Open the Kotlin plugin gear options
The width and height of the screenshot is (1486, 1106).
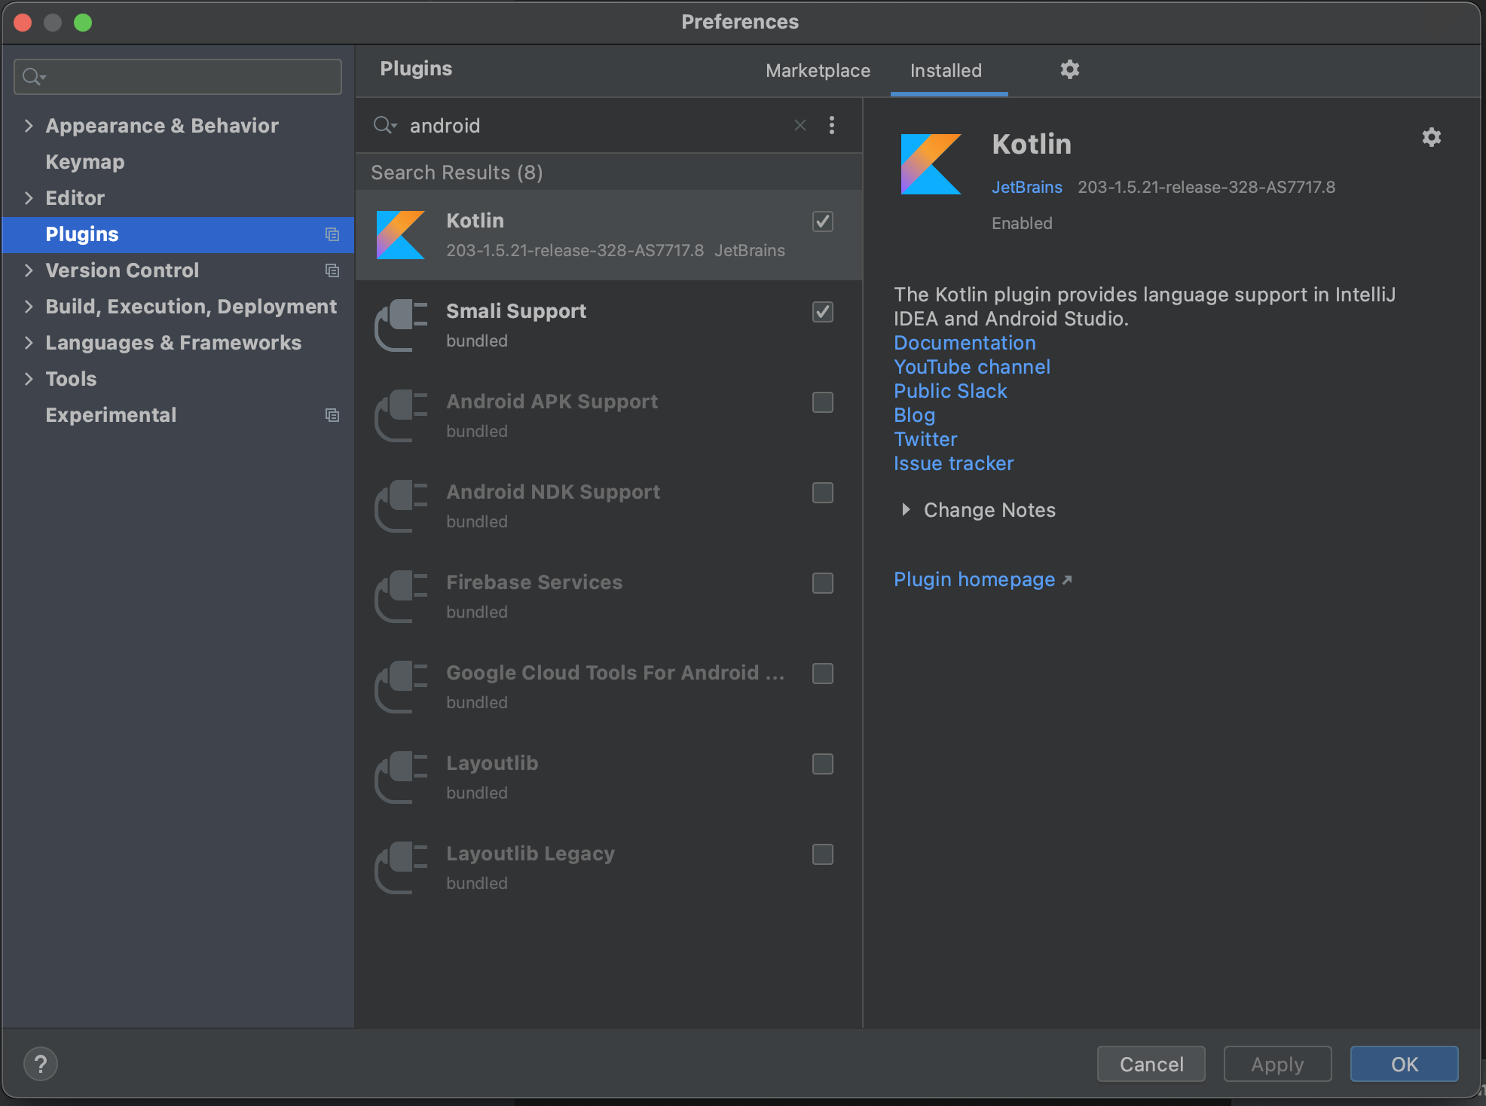(x=1431, y=137)
